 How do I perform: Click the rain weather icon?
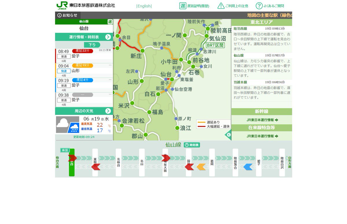click(74, 127)
